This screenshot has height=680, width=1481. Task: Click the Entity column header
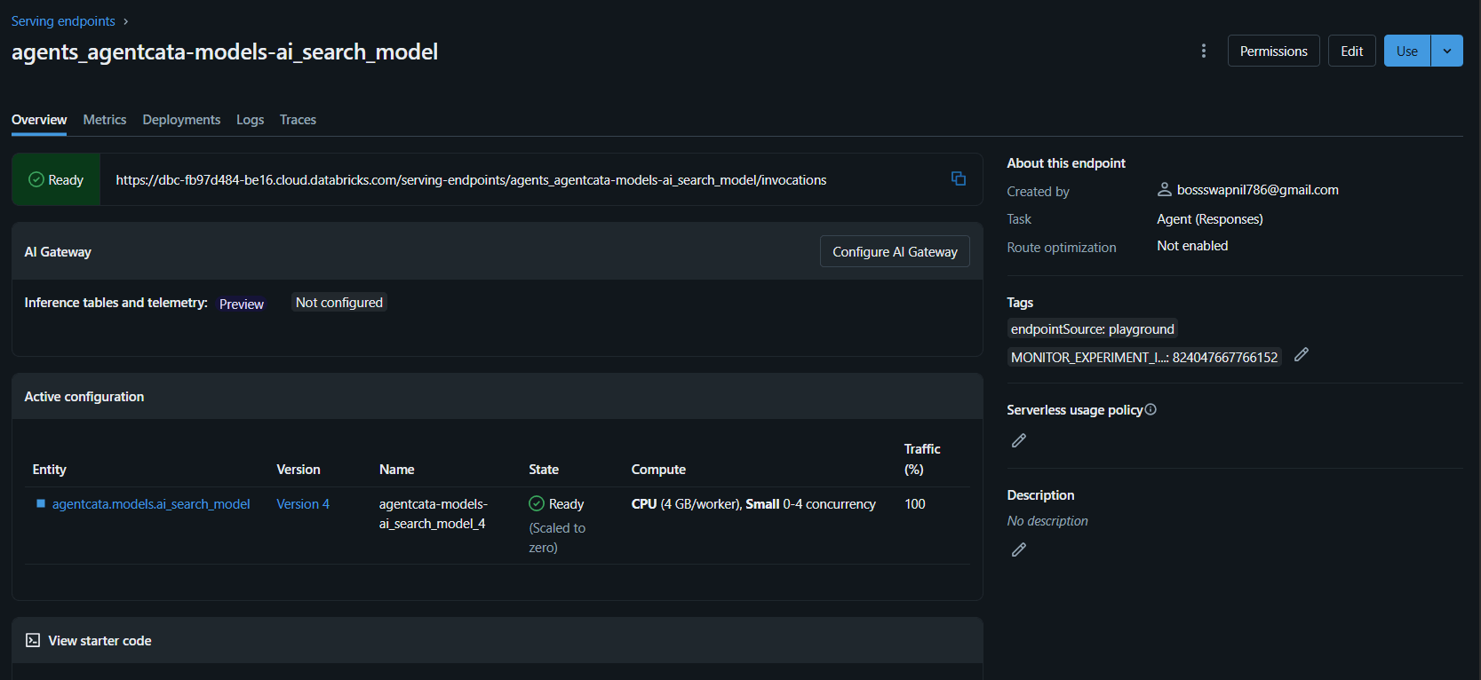tap(50, 469)
